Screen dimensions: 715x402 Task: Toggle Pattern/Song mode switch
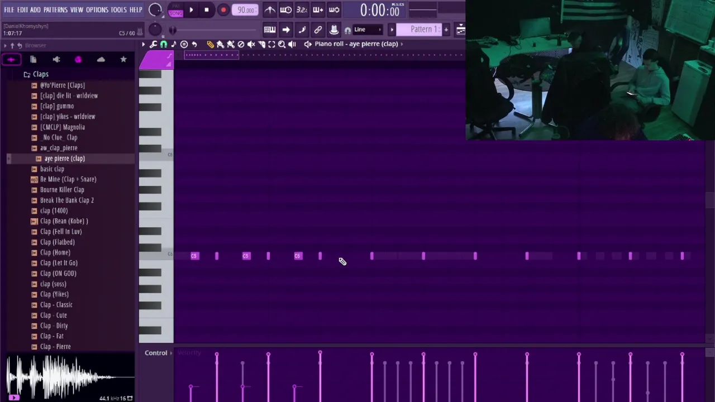click(176, 10)
